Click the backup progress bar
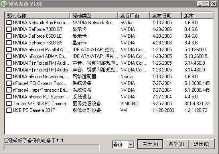The height and width of the screenshot is (154, 219). [x=52, y=148]
